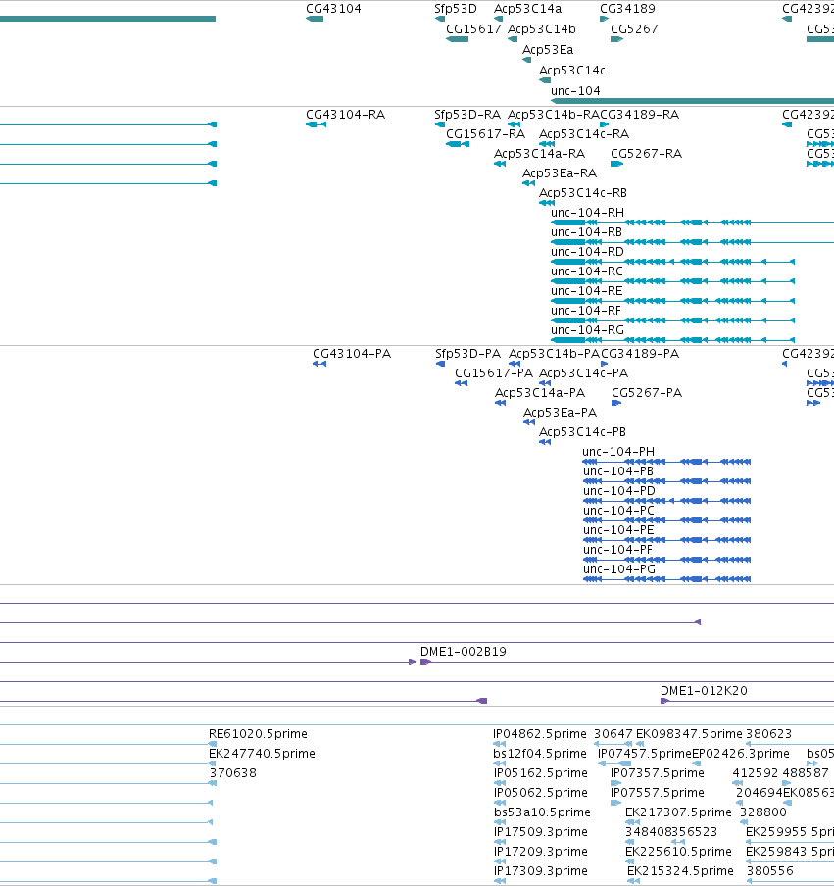Click the Acp53C14a gene name
The height and width of the screenshot is (886, 834).
click(528, 9)
